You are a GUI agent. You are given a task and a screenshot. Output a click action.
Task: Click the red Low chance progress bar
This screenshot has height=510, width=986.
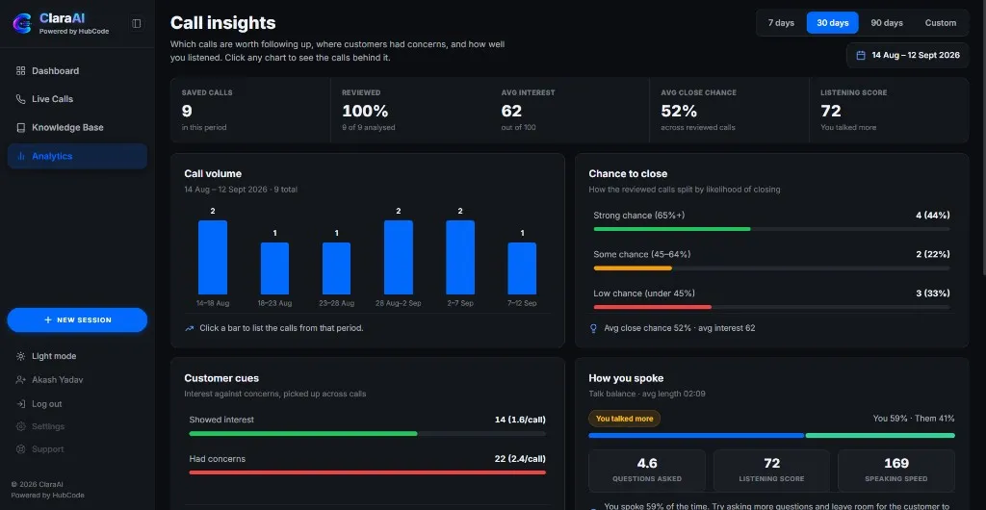[x=653, y=307]
